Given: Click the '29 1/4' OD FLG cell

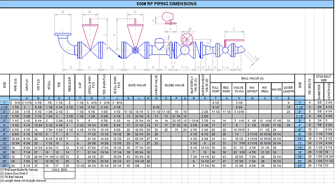Looking at the screenshot, I should (x=38, y=157).
